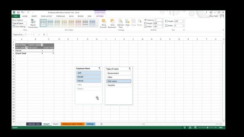
Task: Open Slicer Settings
Action: pos(19,27)
